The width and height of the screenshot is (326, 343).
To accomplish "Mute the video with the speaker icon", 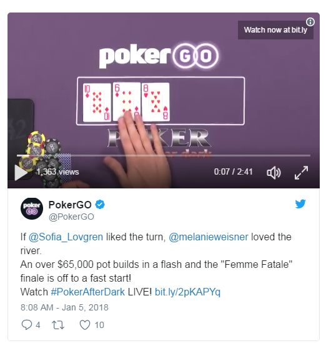I will pos(274,173).
